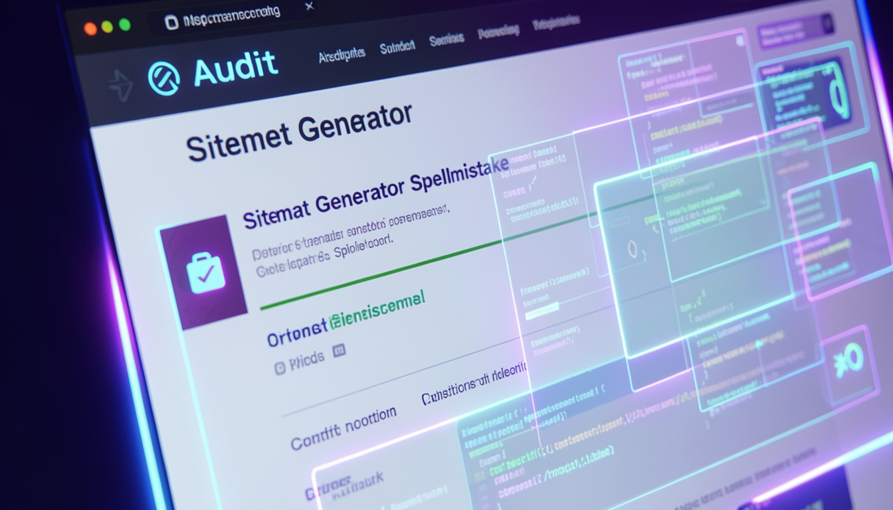Click the yellow window minimize button
This screenshot has height=510, width=893.
(108, 27)
